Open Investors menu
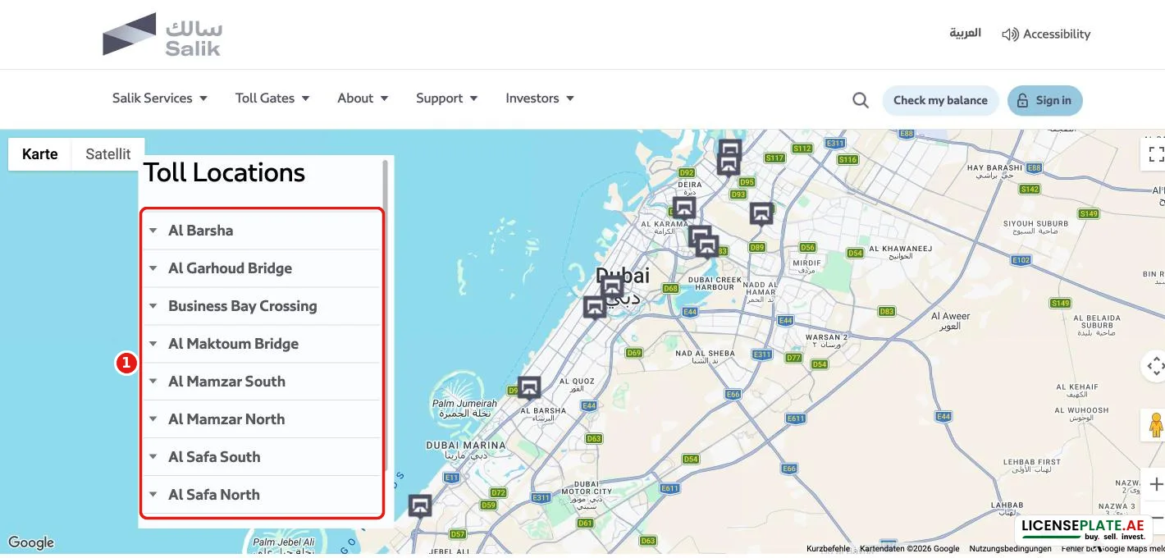 tap(540, 98)
